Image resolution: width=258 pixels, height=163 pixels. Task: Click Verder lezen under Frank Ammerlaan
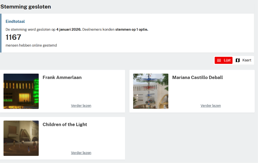(x=81, y=106)
